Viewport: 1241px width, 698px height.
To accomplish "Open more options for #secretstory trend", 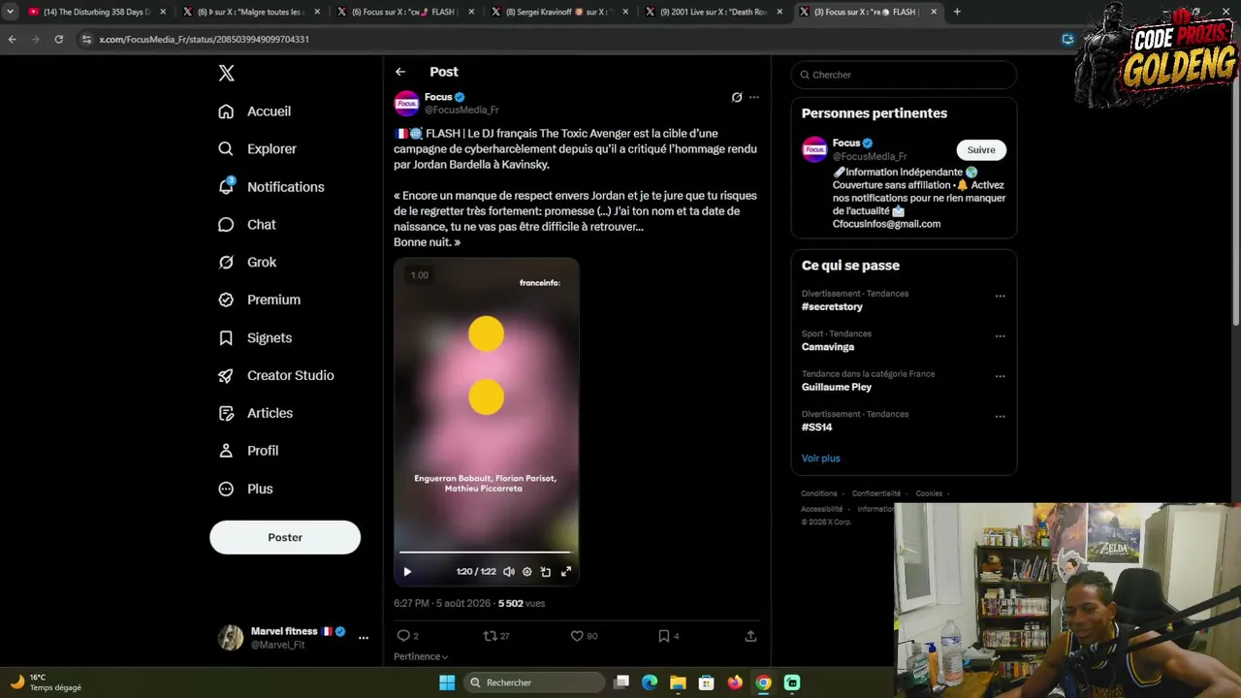I will [x=1000, y=296].
